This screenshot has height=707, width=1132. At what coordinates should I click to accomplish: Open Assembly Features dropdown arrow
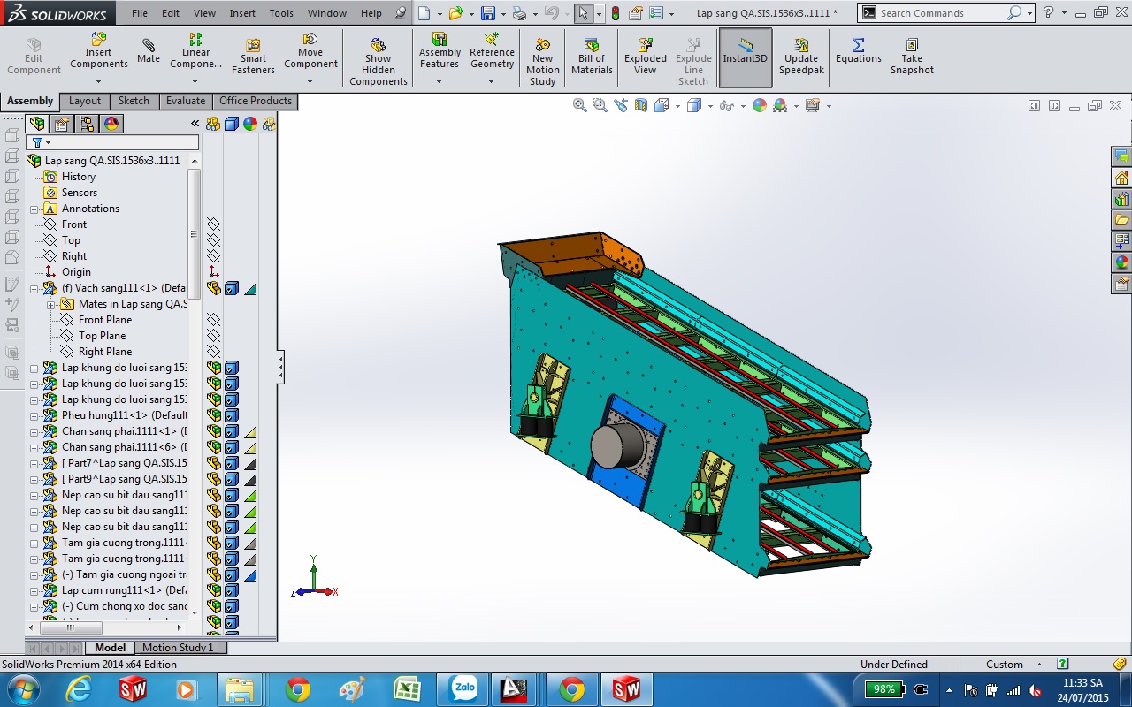point(440,81)
